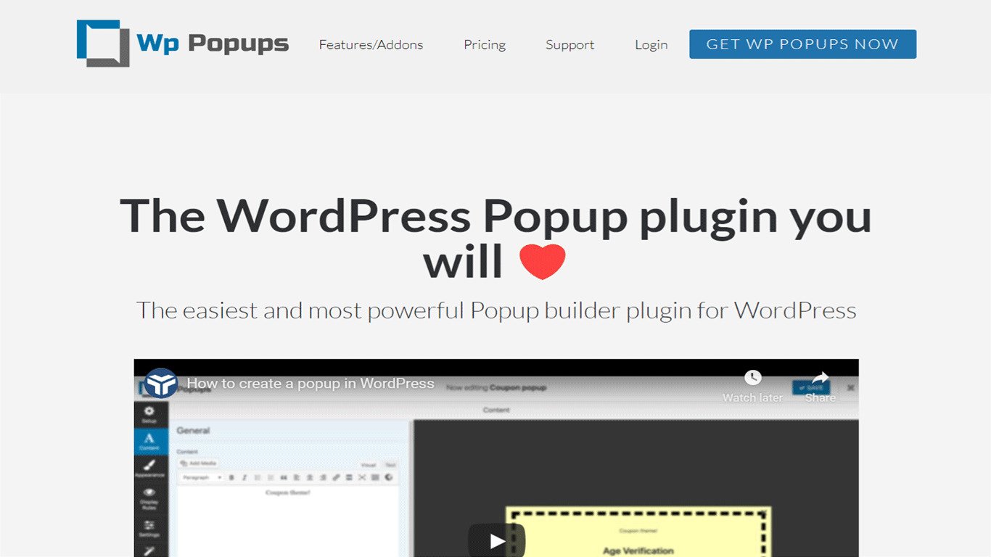Screen dimensions: 991x557
Task: Open the Content panel in the popup editor sidebar
Action: pyautogui.click(x=149, y=439)
